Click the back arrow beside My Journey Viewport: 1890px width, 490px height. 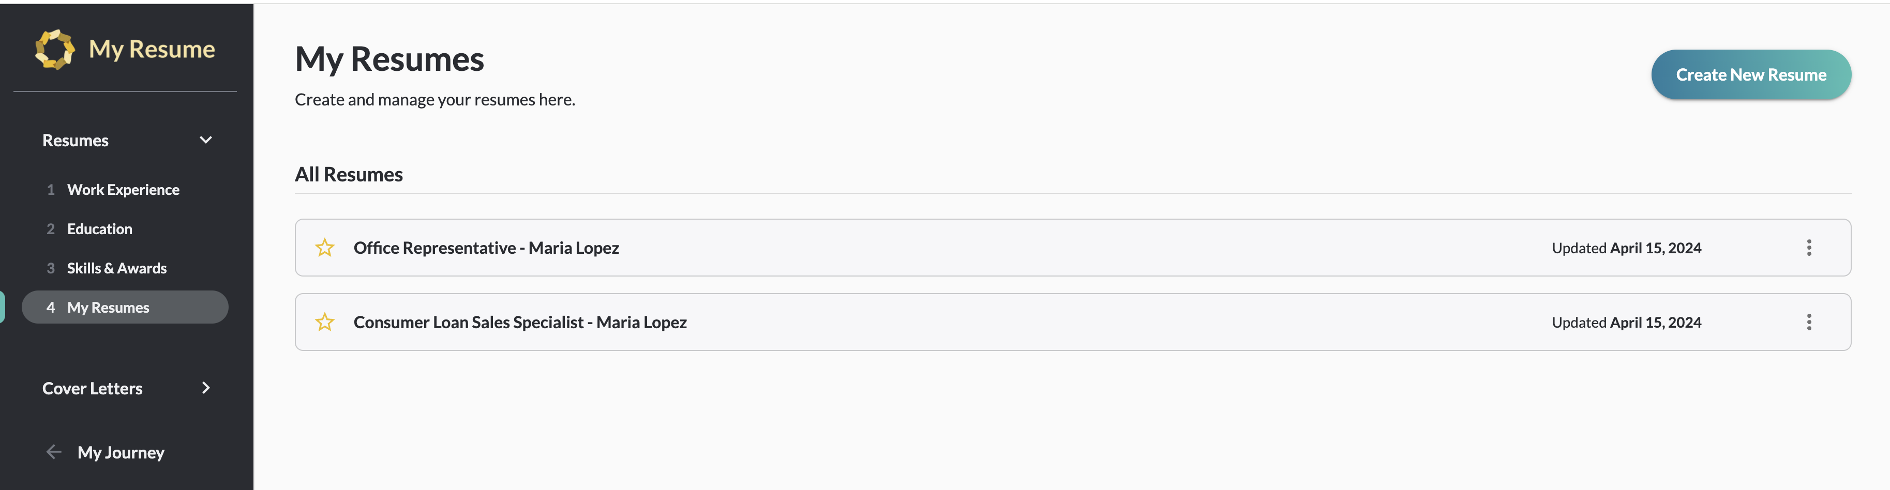tap(54, 452)
